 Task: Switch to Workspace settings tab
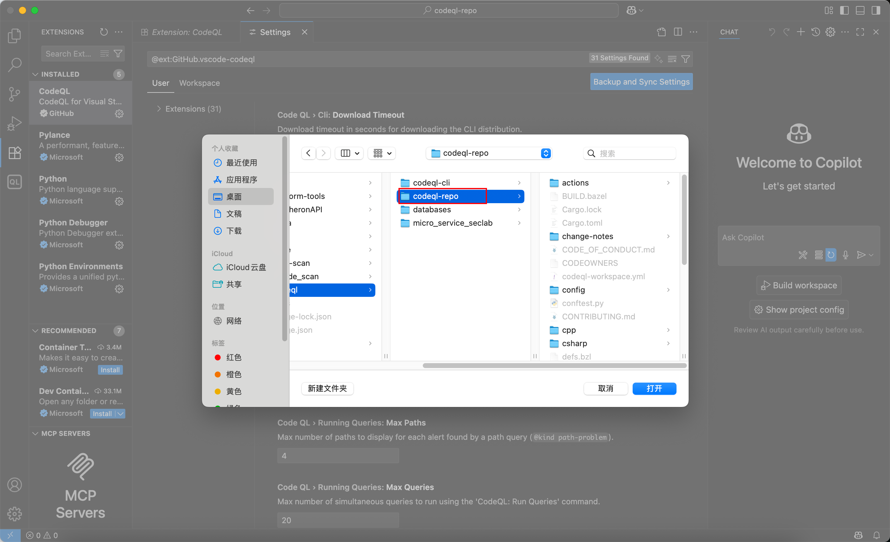(200, 83)
